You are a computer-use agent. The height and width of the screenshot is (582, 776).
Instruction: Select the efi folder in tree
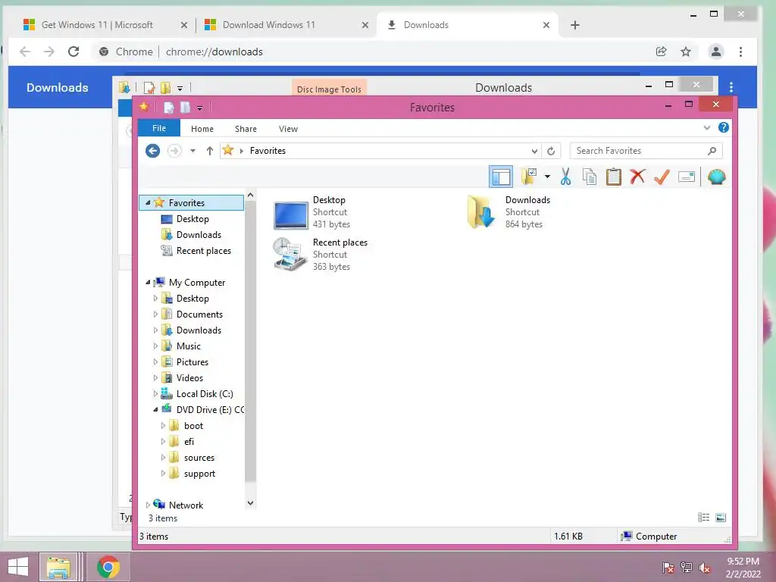189,442
